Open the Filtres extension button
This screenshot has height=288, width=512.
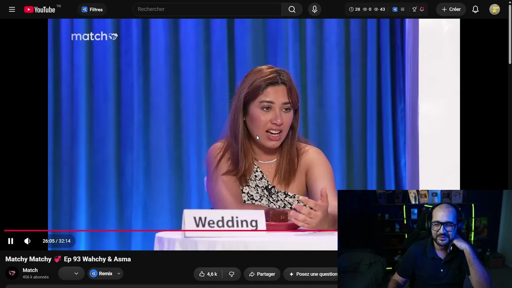(92, 10)
